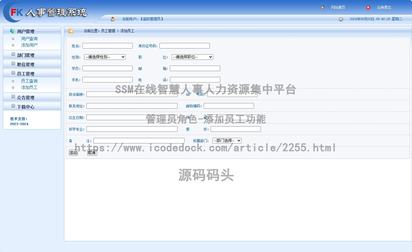Expand the 公告管理 section arrow
The image size is (412, 252).
coord(13,97)
